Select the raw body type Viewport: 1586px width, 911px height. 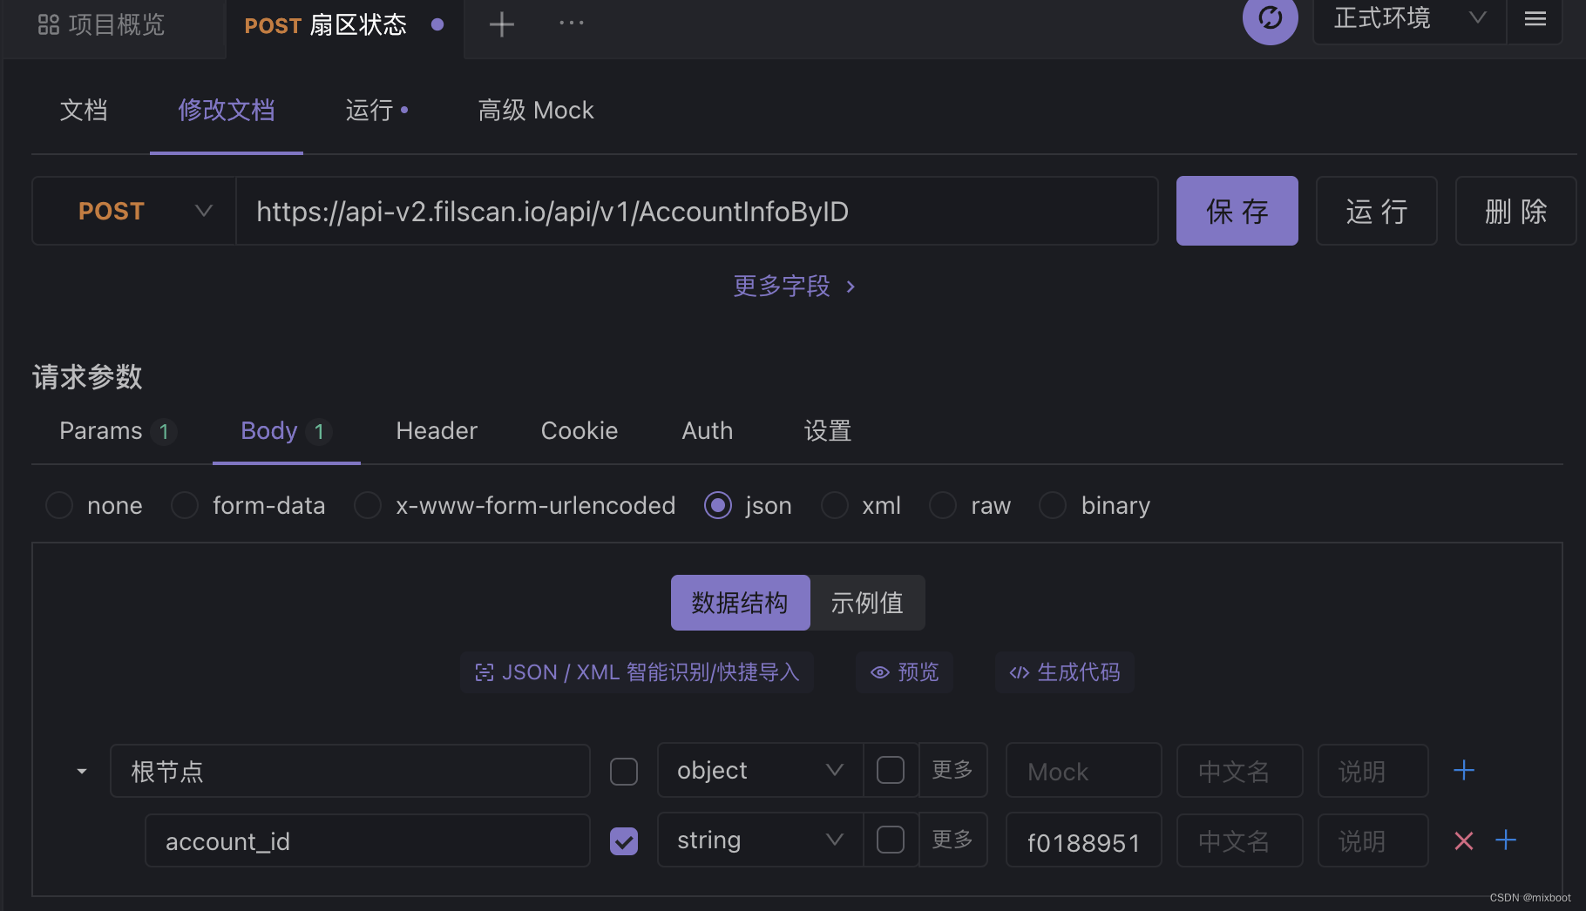[x=943, y=505]
